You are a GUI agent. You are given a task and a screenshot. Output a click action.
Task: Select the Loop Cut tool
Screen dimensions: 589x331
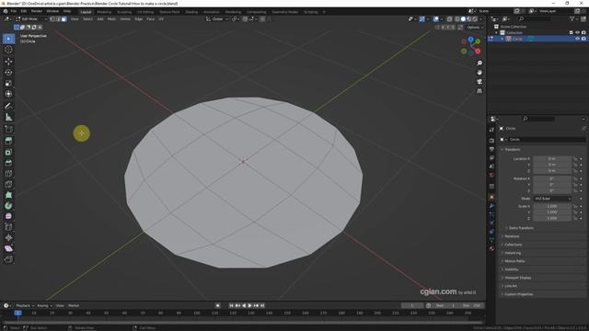point(8,174)
